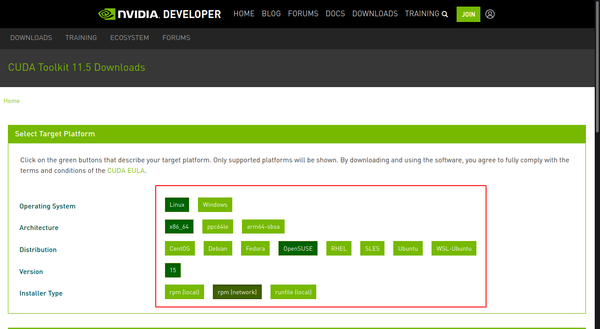
Task: Click the Select Target Platform header
Action: pos(297,134)
